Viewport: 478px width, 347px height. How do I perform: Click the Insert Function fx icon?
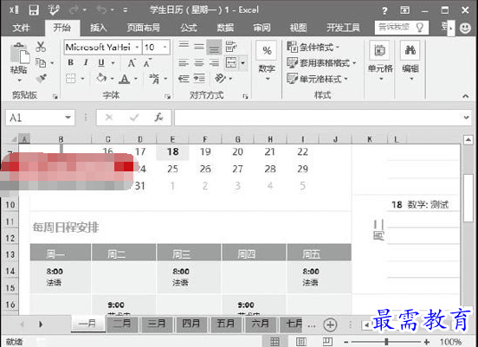coord(158,118)
